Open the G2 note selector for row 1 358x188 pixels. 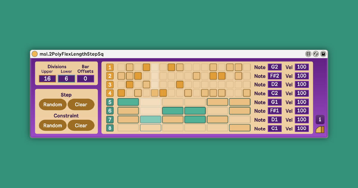(x=274, y=67)
